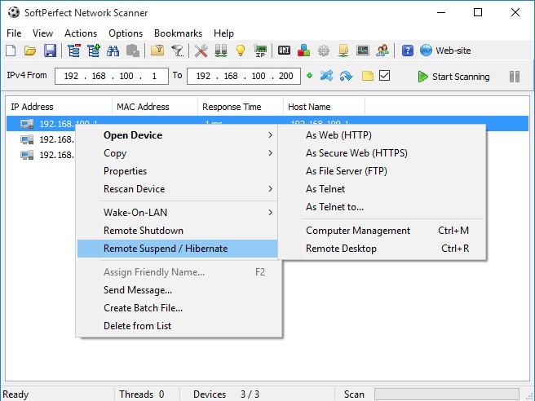Click the IPv4 From address field
The width and height of the screenshot is (535, 401).
pyautogui.click(x=112, y=76)
